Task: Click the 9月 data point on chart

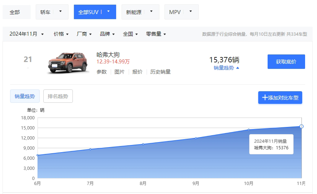Action: point(196,138)
